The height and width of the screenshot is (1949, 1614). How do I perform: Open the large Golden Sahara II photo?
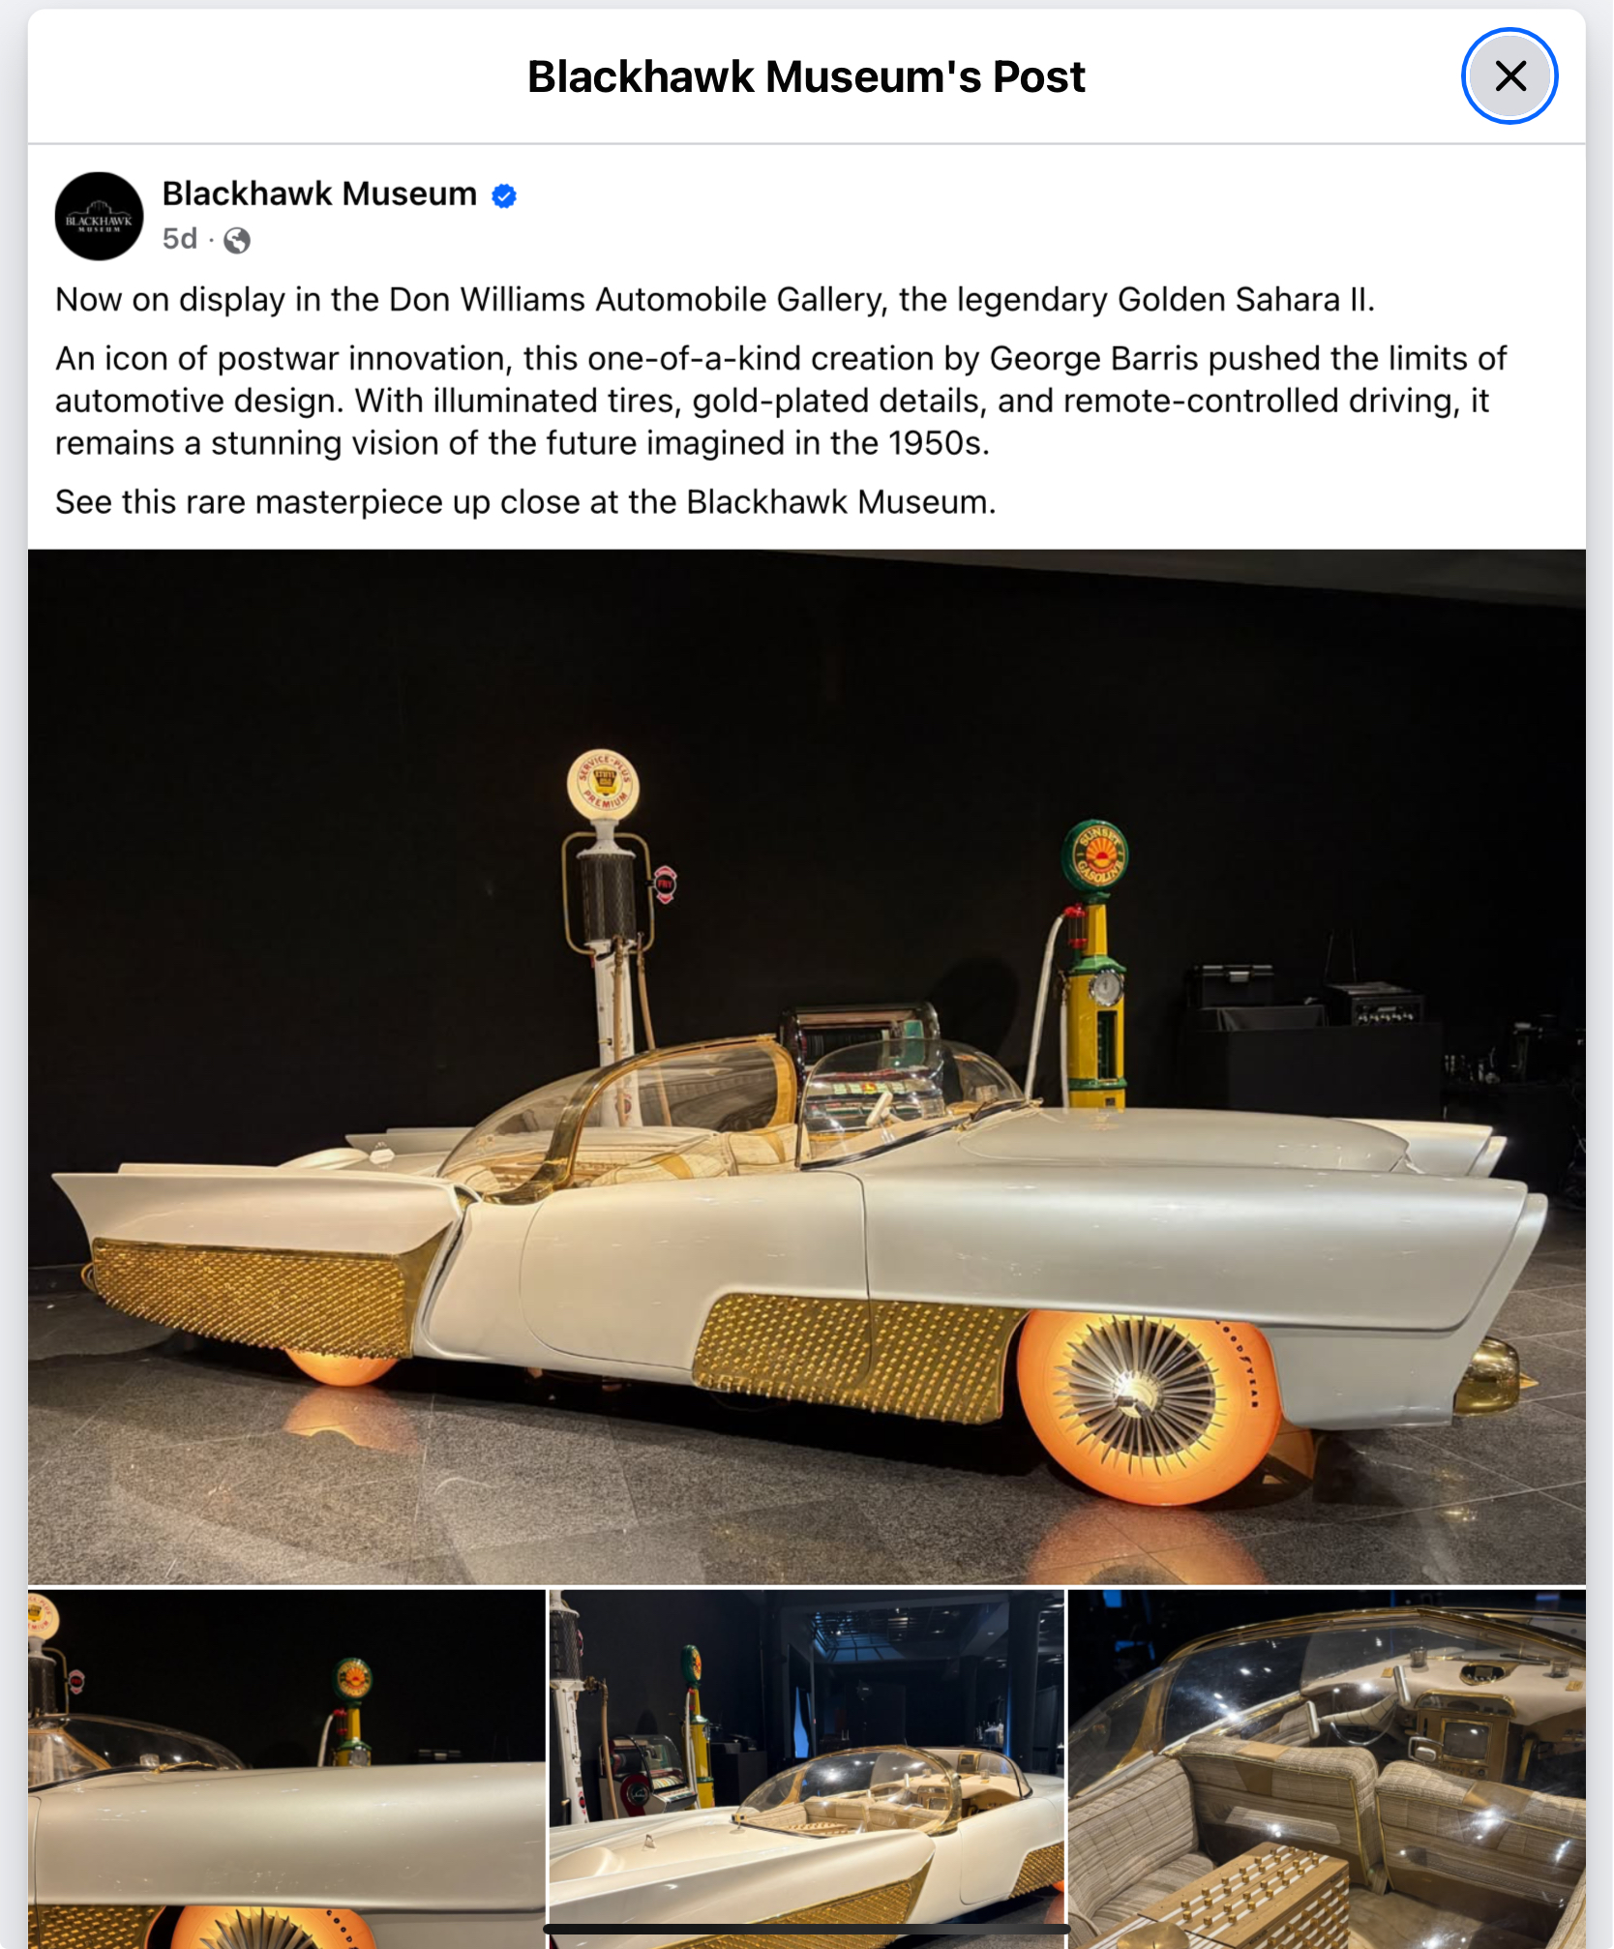coord(807,1066)
